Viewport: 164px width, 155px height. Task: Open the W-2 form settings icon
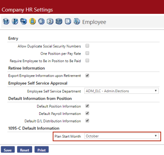50,21
